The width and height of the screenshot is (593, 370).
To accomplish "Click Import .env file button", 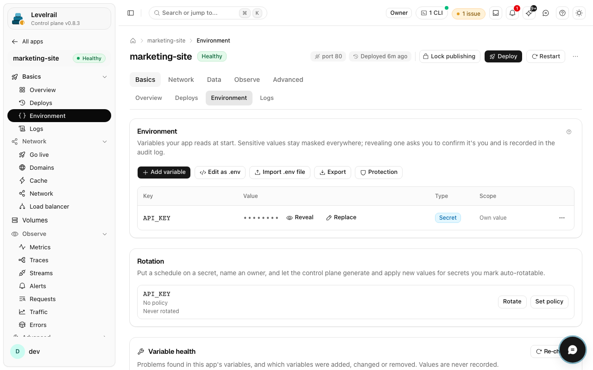I will [280, 172].
